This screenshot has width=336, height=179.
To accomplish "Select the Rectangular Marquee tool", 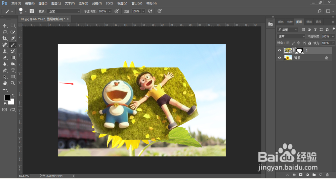I will 13,26.
